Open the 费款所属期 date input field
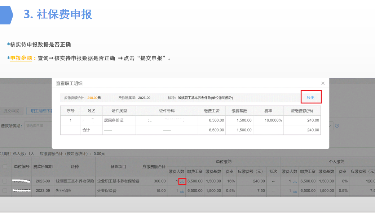This screenshot has height=213, width=375. (x=38, y=126)
